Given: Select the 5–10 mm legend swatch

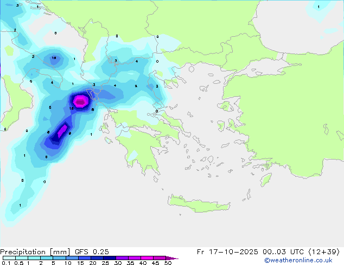Looking at the screenshot, I should (59, 258).
